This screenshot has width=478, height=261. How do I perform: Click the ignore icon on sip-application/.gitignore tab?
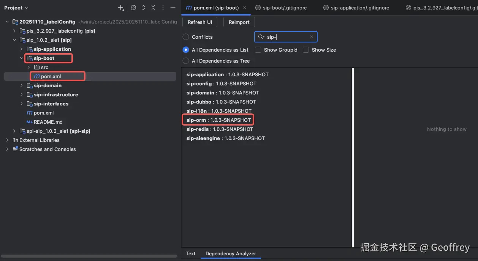click(x=326, y=8)
